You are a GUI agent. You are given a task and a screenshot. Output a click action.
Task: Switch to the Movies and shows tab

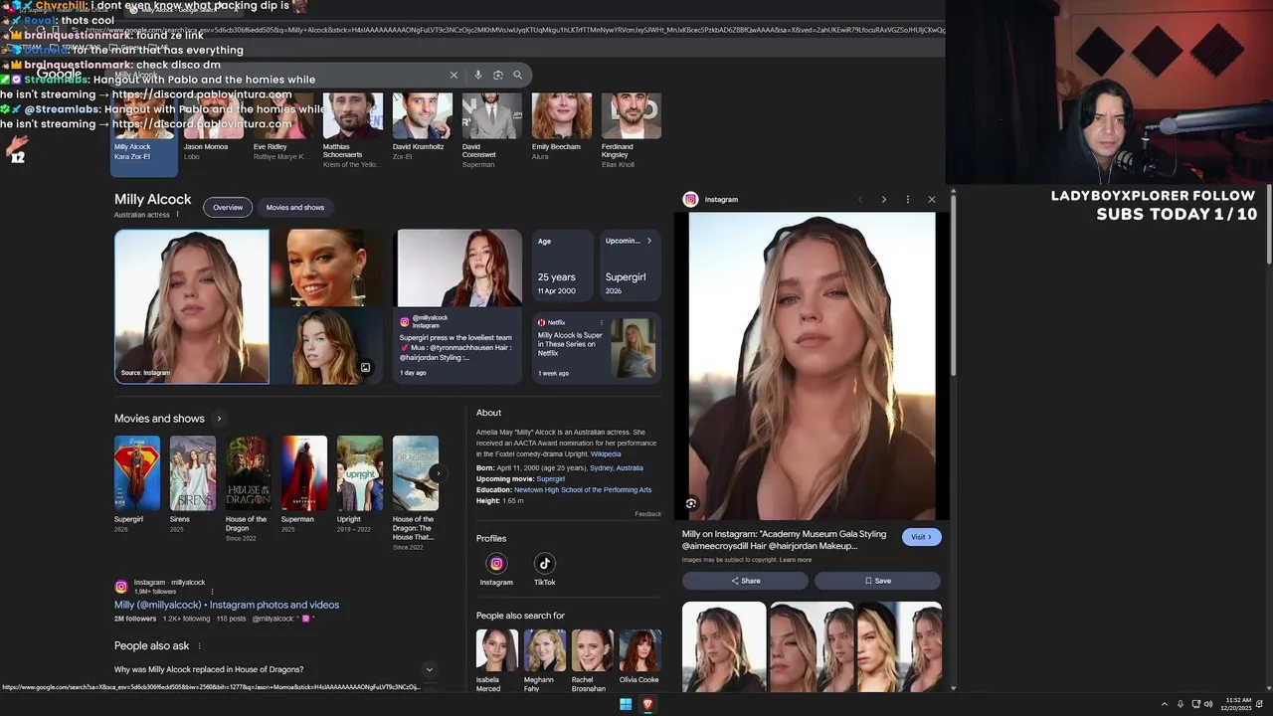[x=295, y=207]
